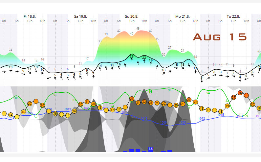Viewport: 261px width, 162px height.
Task: Click the pressure label 1012
Action: pyautogui.click(x=202, y=118)
